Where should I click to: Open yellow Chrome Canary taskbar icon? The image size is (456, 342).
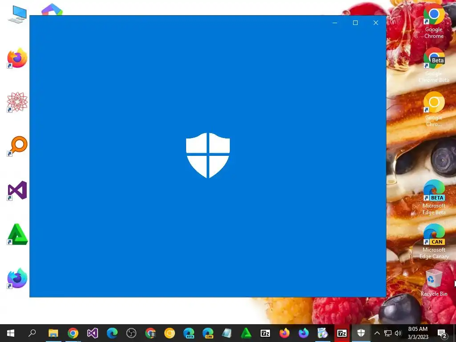point(170,333)
